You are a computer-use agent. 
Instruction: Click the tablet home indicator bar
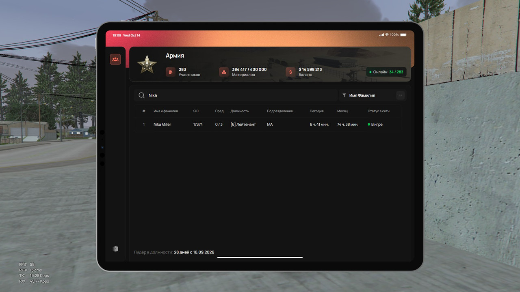click(x=260, y=257)
